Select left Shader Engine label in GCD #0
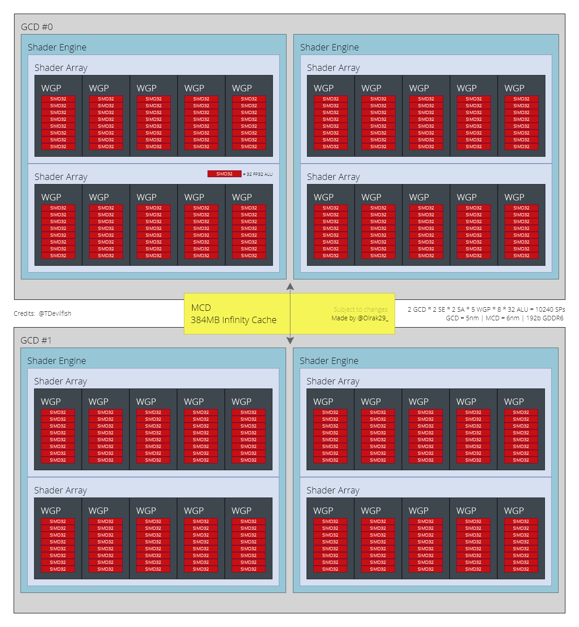The width and height of the screenshot is (579, 627). [x=57, y=48]
